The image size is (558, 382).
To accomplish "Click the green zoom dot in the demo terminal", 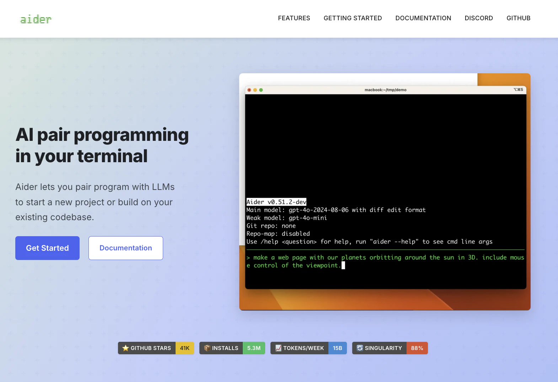I will coord(261,90).
